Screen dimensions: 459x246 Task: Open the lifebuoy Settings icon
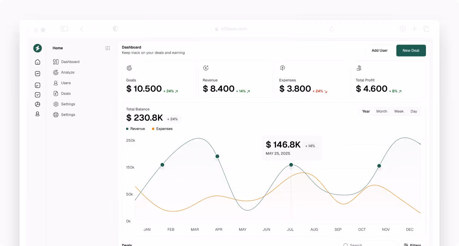click(x=55, y=115)
